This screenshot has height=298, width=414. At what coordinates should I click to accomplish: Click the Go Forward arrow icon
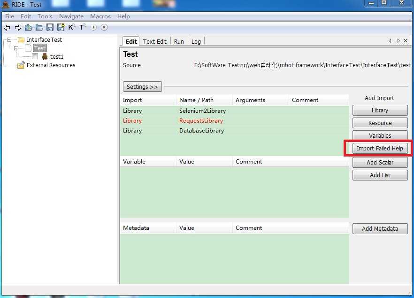pyautogui.click(x=18, y=28)
